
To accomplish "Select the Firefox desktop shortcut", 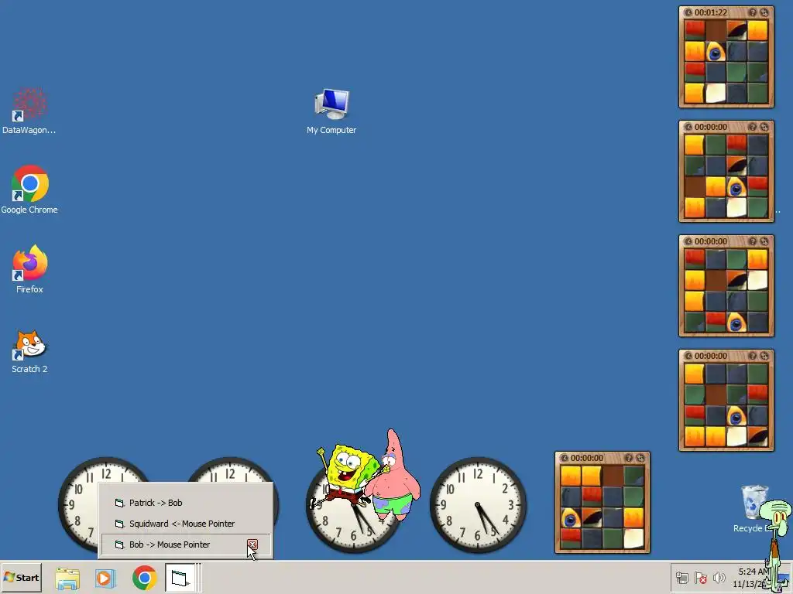I will [29, 268].
